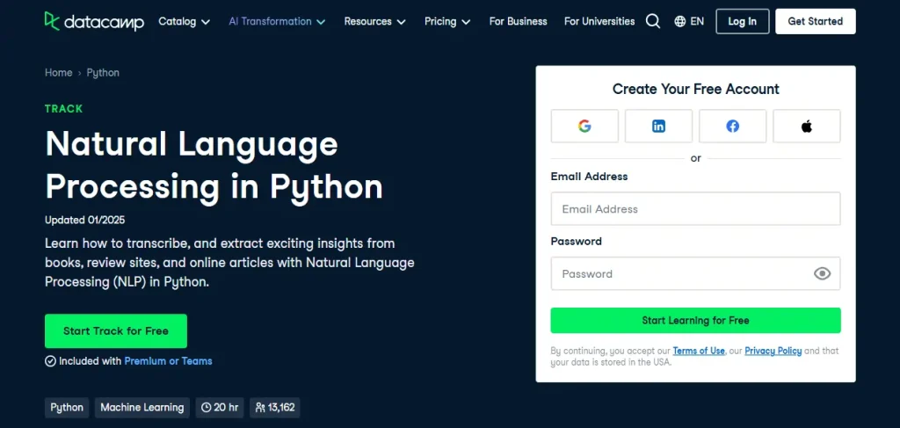This screenshot has width=900, height=428.
Task: Click the Email Address field label
Action: pos(589,176)
